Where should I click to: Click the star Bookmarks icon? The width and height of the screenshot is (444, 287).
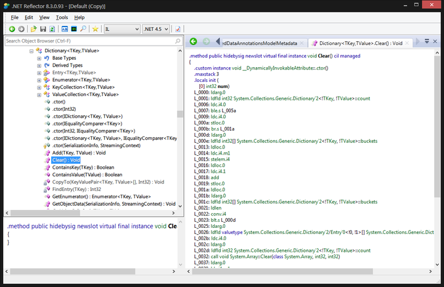coord(95,29)
